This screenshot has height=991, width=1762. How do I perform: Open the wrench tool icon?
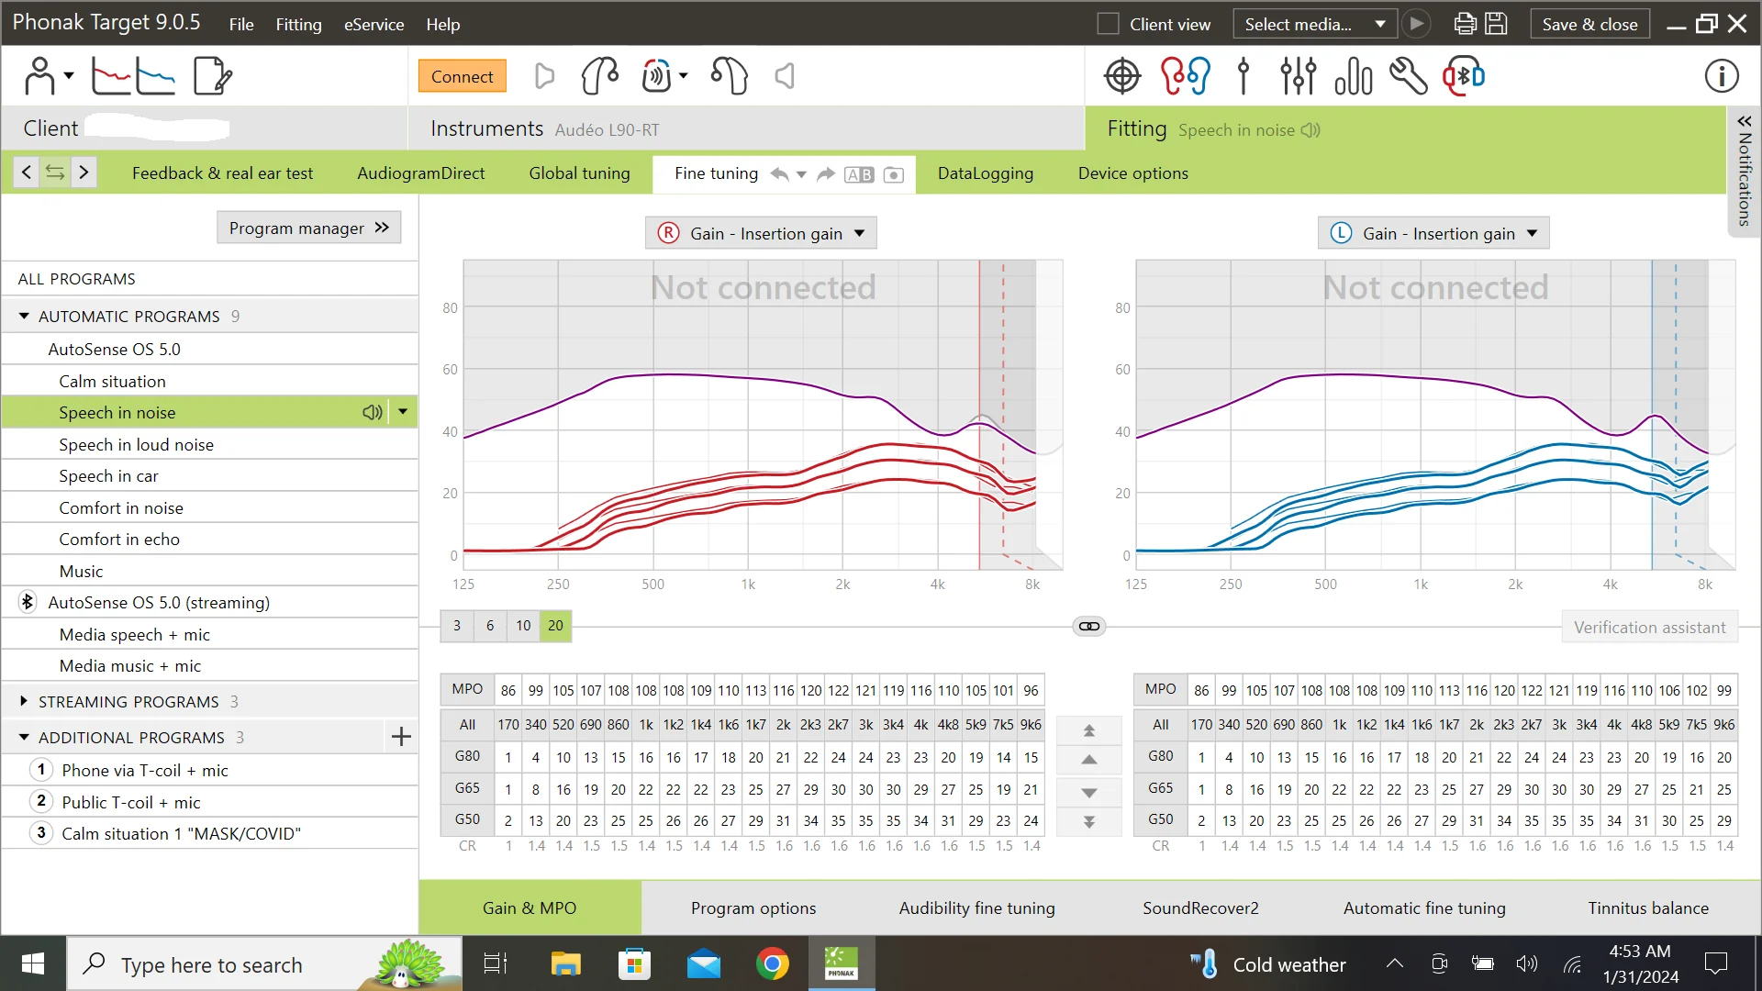[x=1409, y=76]
